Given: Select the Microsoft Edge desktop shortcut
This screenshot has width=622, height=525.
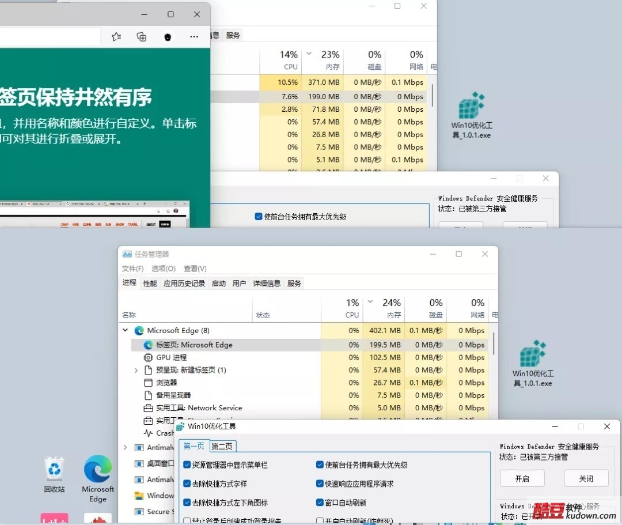Looking at the screenshot, I should (97, 479).
